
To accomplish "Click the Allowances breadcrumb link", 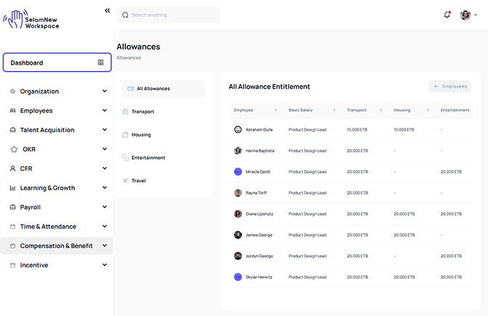I will click(x=129, y=57).
